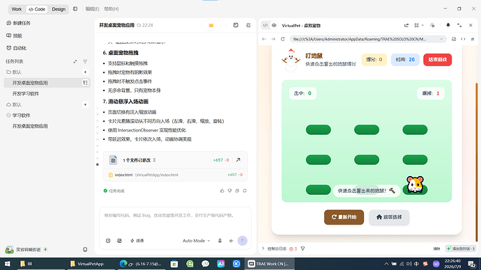This screenshot has height=270, width=481.
Task: Click the image attachment icon below the input
Action: coord(119,241)
